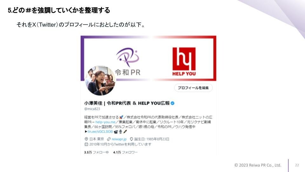
Task: Open the 4.1万 フォロワー followers count
Action: [x=125, y=152]
